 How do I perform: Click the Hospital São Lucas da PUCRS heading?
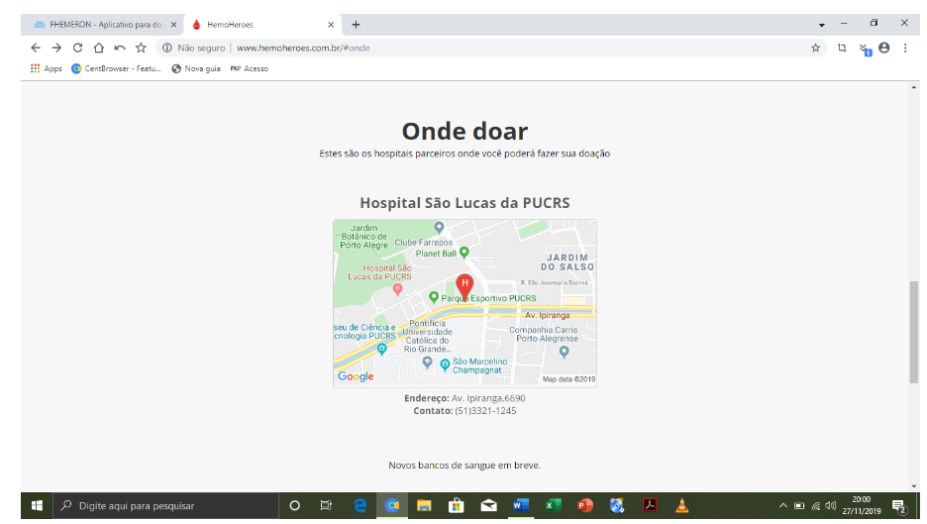[x=464, y=203]
